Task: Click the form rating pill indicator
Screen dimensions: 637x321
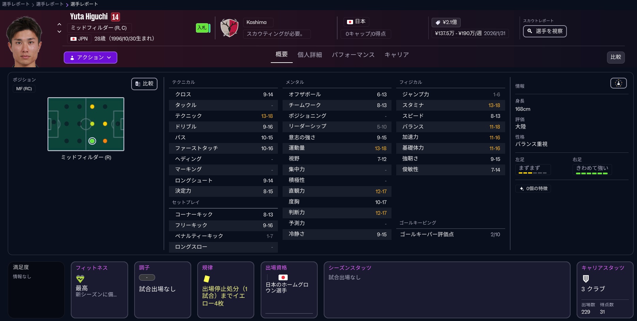Action: (x=147, y=278)
